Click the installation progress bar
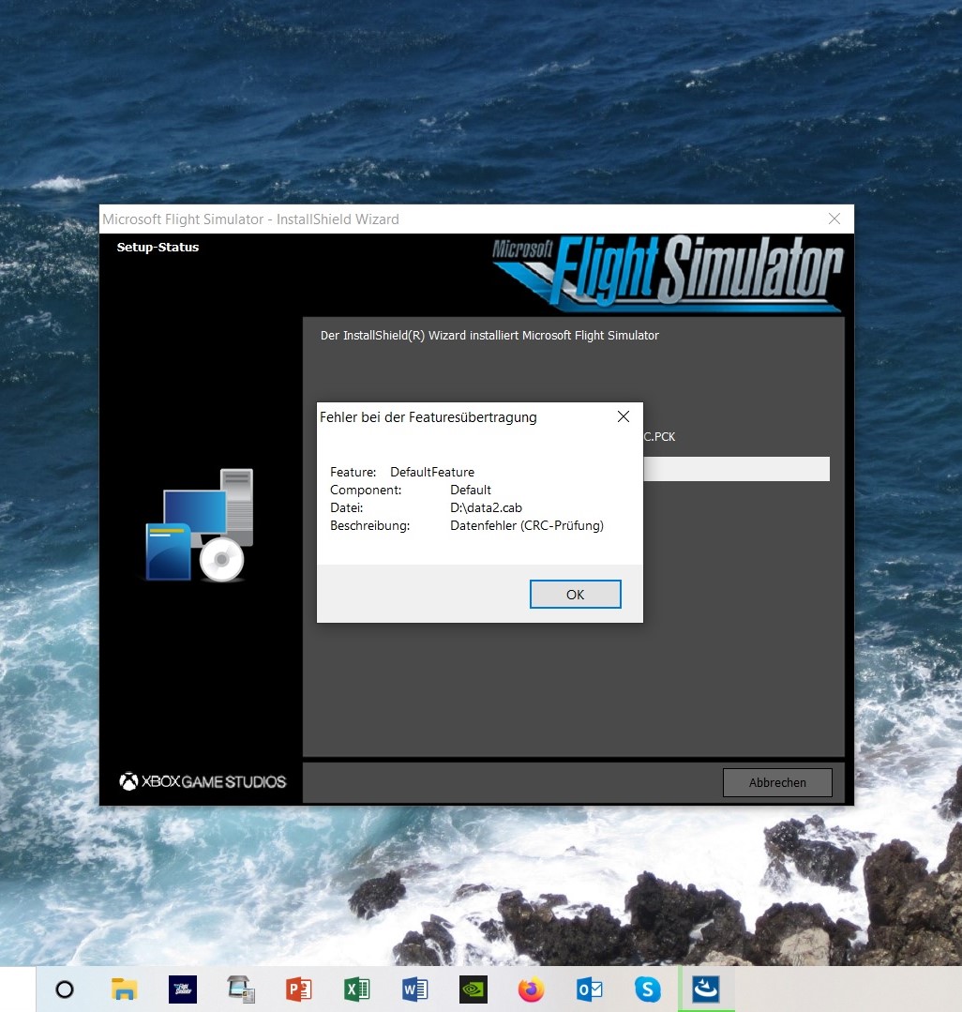Image resolution: width=962 pixels, height=1012 pixels. pos(736,469)
